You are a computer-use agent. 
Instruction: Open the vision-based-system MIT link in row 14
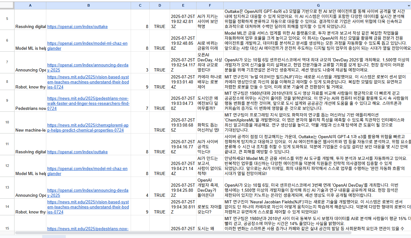tap(88, 207)
